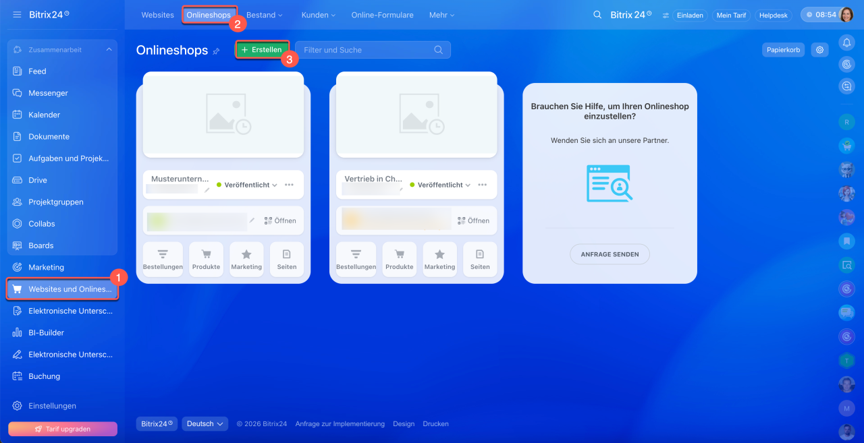Open the notifications bell in right panel
This screenshot has height=443, width=864.
[846, 42]
